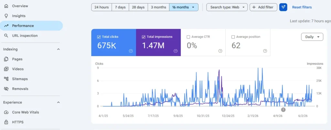Open help icon on Total clicks card
Image resolution: width=331 pixels, height=130 pixels.
pyautogui.click(x=131, y=51)
